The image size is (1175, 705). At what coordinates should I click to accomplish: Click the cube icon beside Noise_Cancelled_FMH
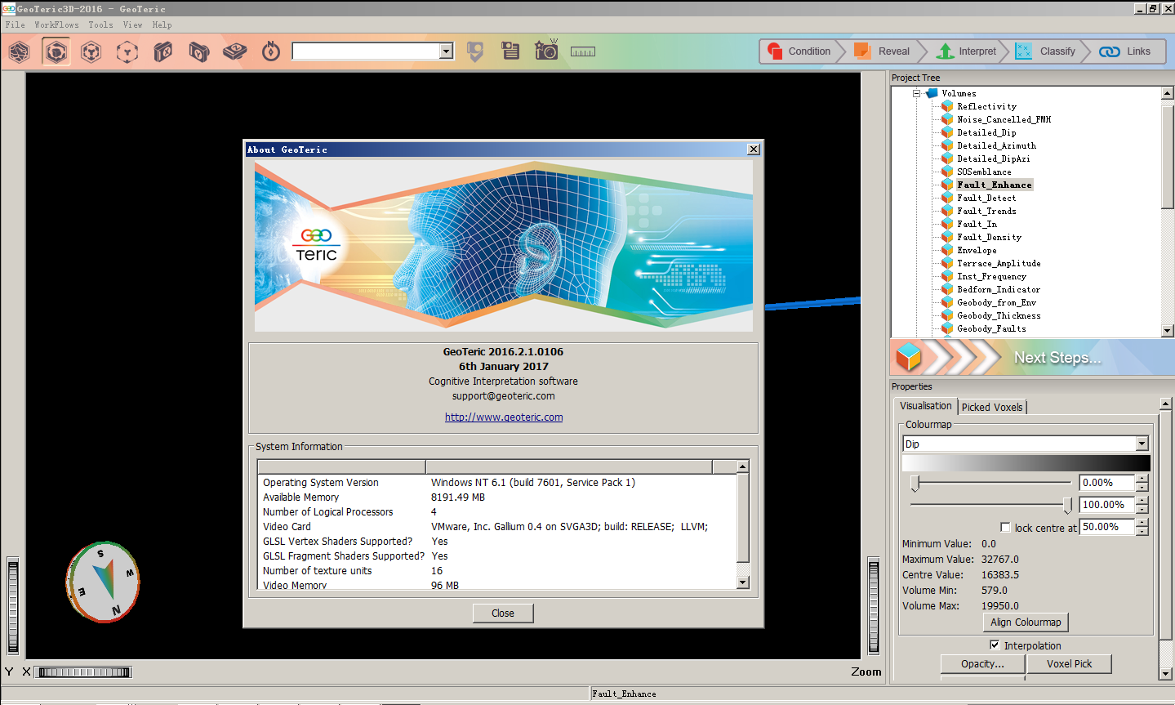click(x=947, y=119)
